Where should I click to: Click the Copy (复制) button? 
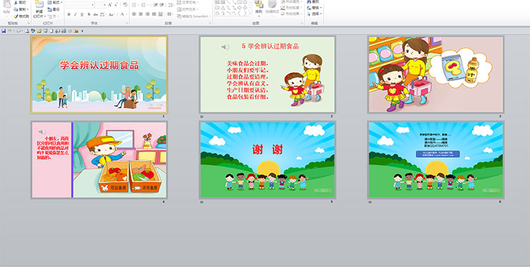[x=20, y=9]
